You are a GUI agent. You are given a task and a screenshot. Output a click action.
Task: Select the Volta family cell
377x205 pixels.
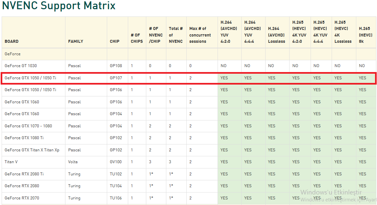(x=73, y=162)
